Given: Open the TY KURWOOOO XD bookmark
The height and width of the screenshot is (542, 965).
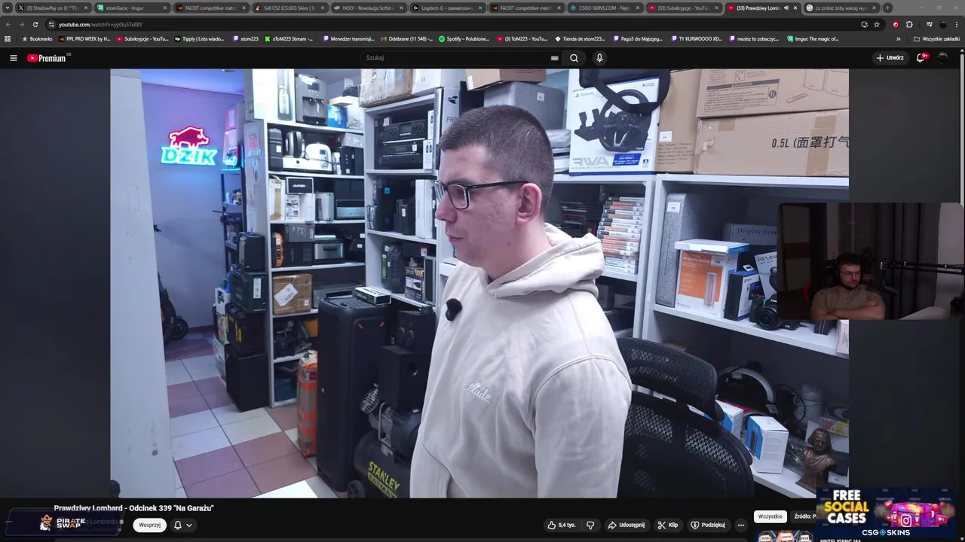Looking at the screenshot, I should point(696,38).
